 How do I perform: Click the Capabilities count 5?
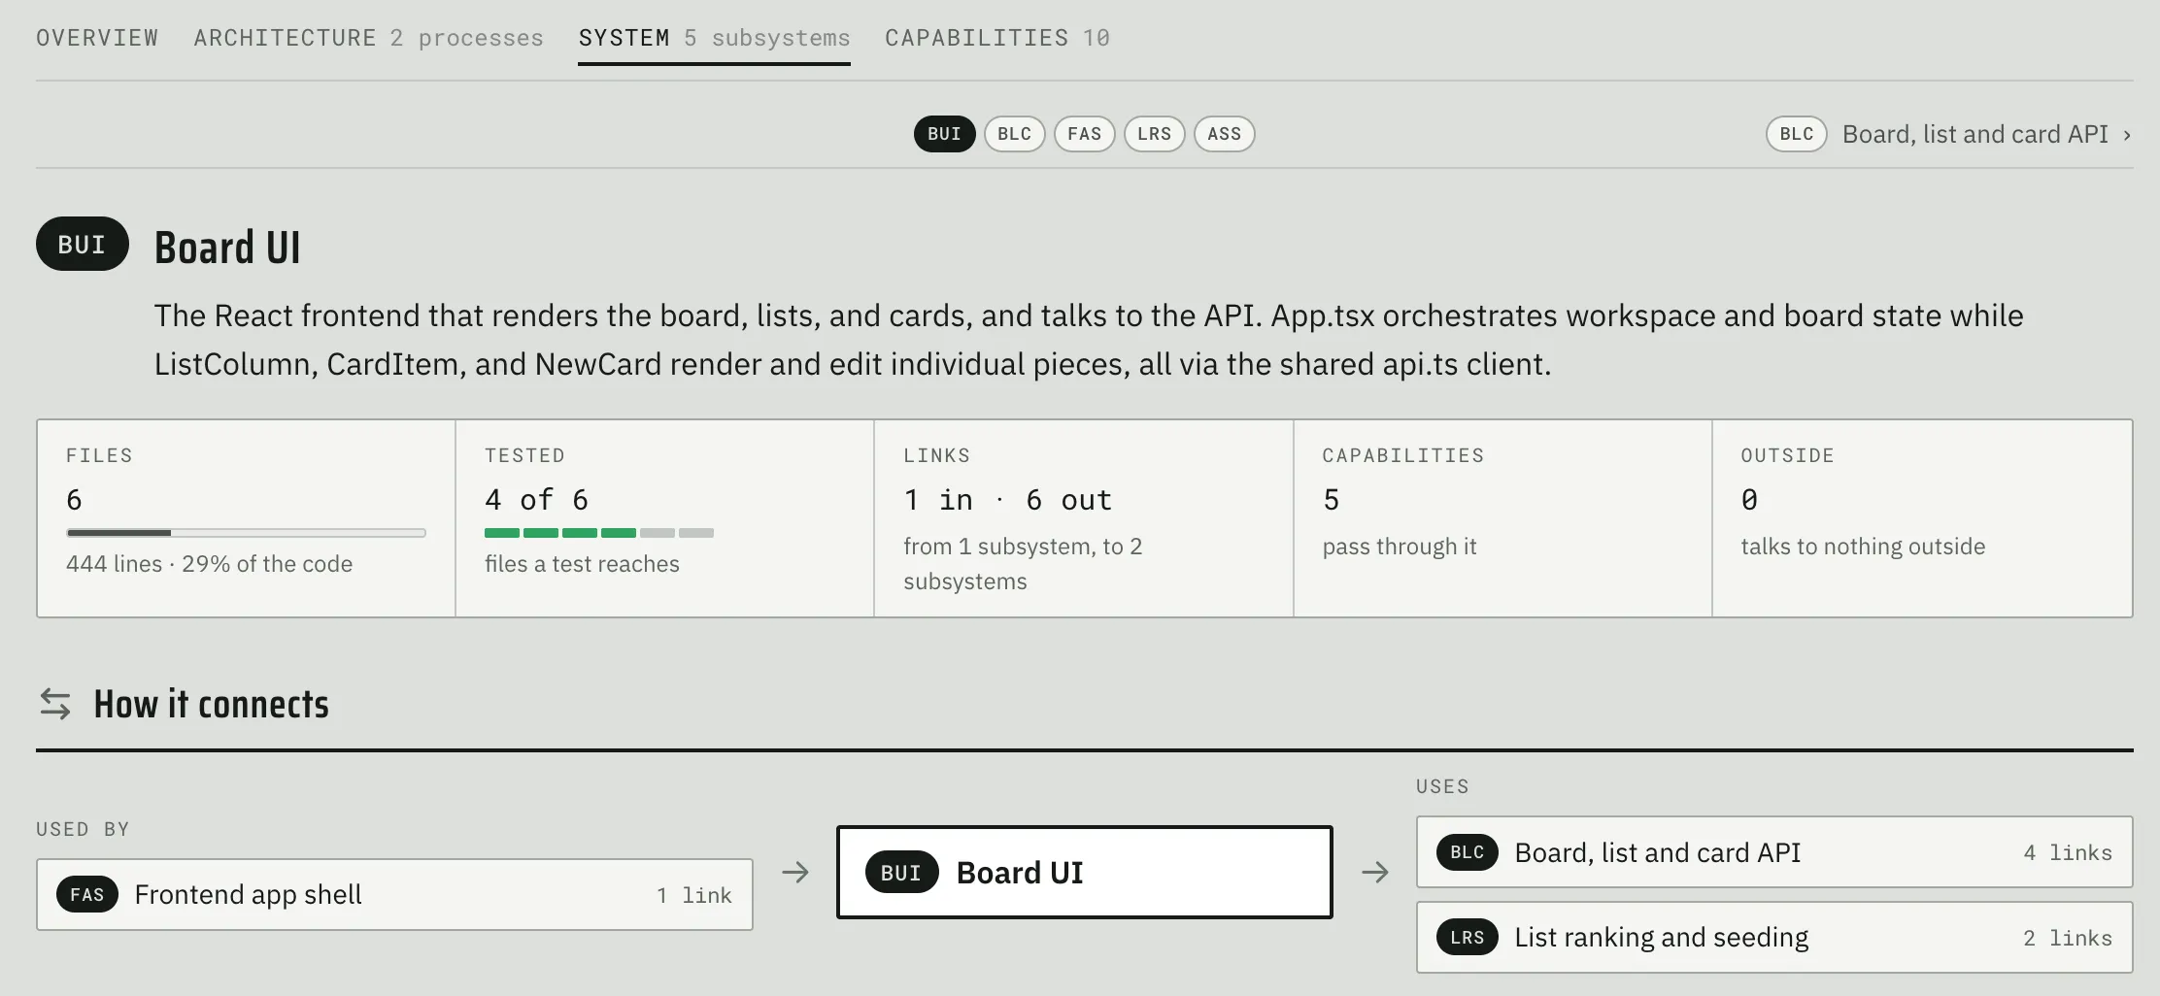[x=1332, y=499]
